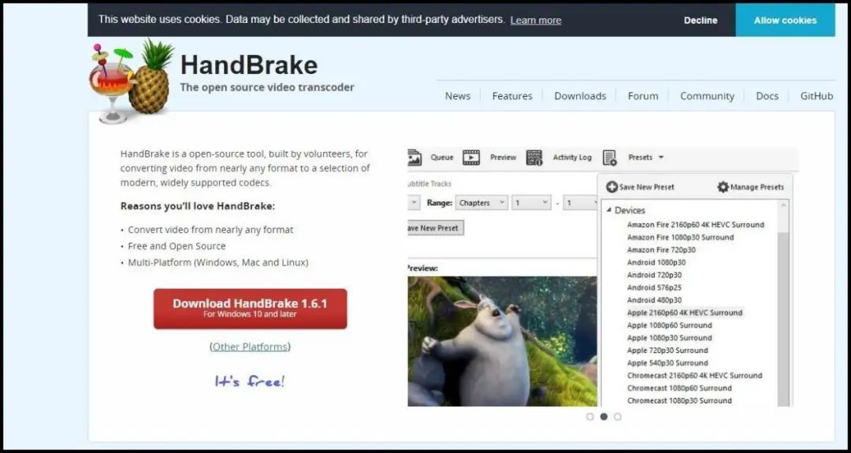Viewport: 851px width, 453px height.
Task: Go to the Downloads page
Action: 580,96
